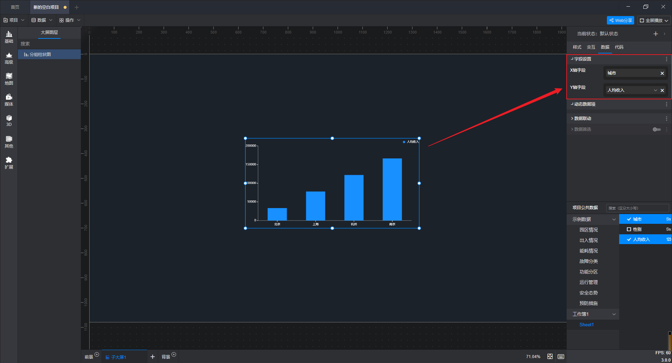672x363 pixels.
Task: Select the 出入情况 dataset
Action: (588, 240)
